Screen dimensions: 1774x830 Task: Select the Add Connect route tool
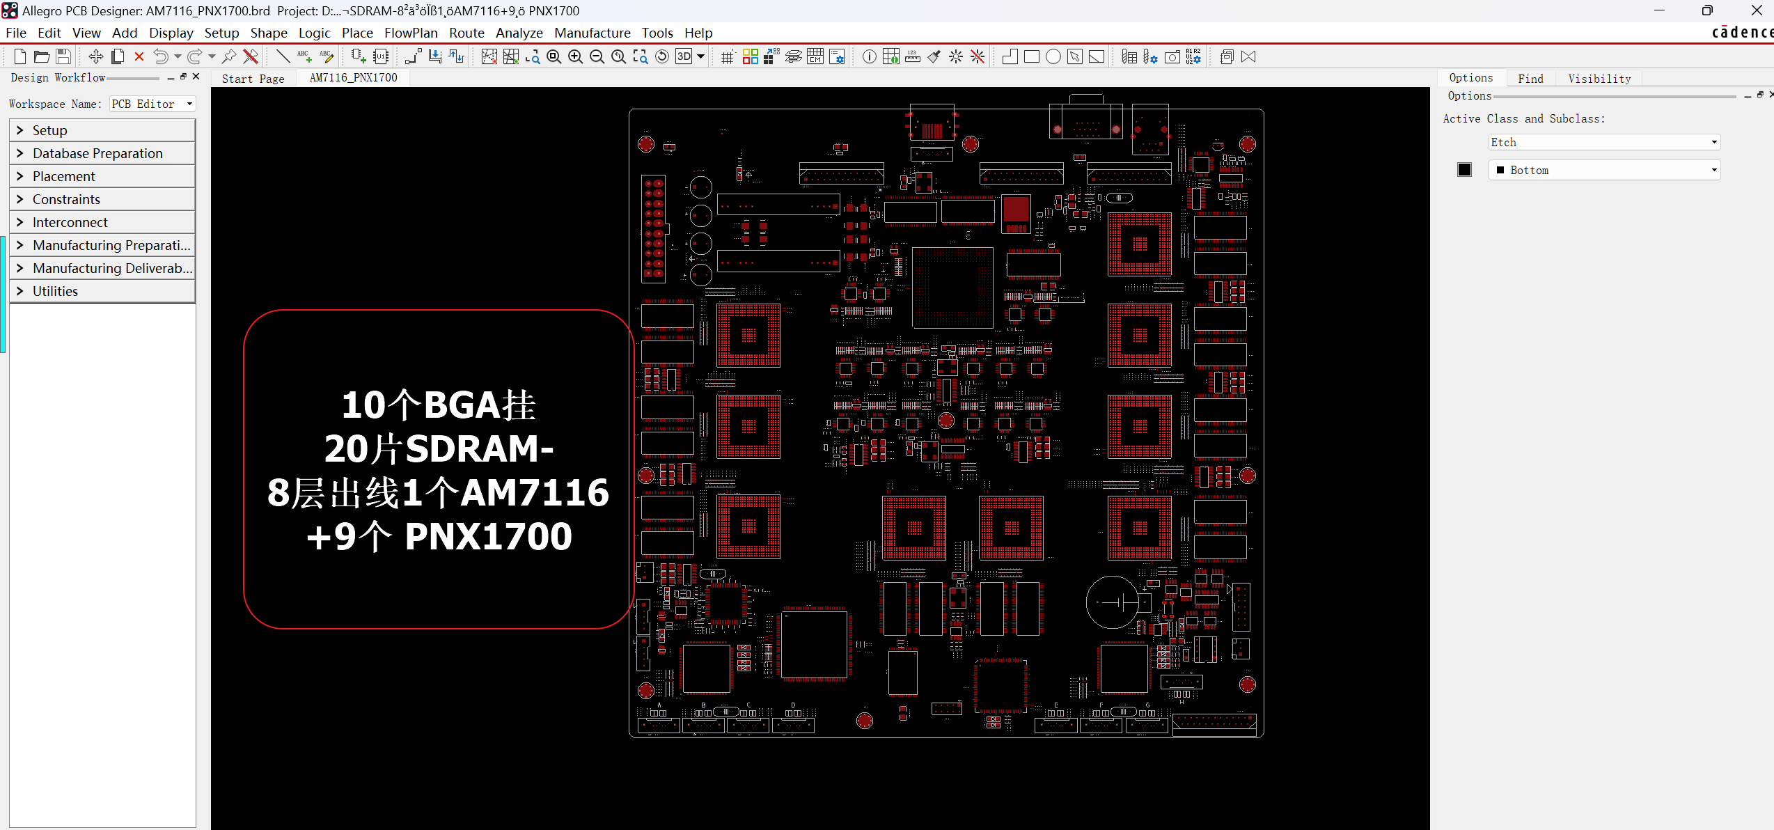click(x=414, y=56)
